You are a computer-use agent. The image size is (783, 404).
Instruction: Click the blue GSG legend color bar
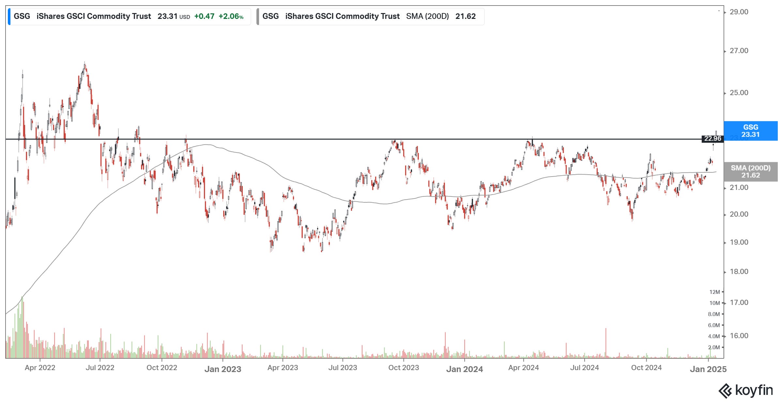[9, 17]
